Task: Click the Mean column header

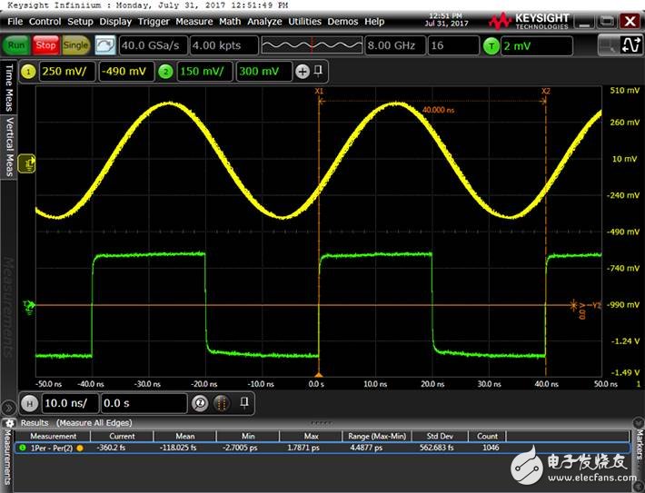Action: tap(185, 436)
